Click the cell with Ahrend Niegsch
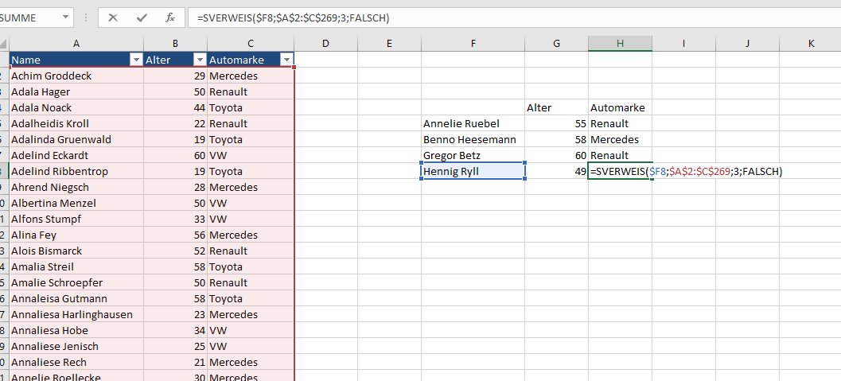Viewport: 841px width, 381px height. [76, 187]
